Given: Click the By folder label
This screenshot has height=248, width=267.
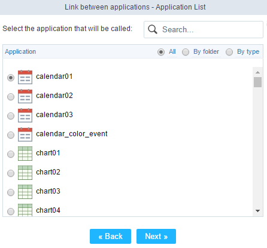Looking at the screenshot, I should (206, 52).
